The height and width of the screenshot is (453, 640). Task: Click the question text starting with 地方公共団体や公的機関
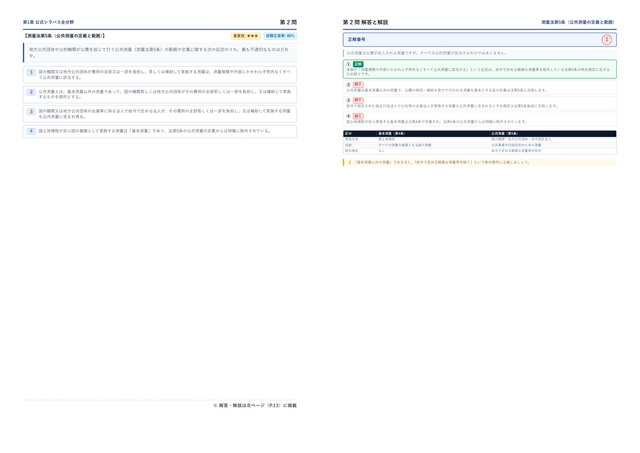pos(159,53)
